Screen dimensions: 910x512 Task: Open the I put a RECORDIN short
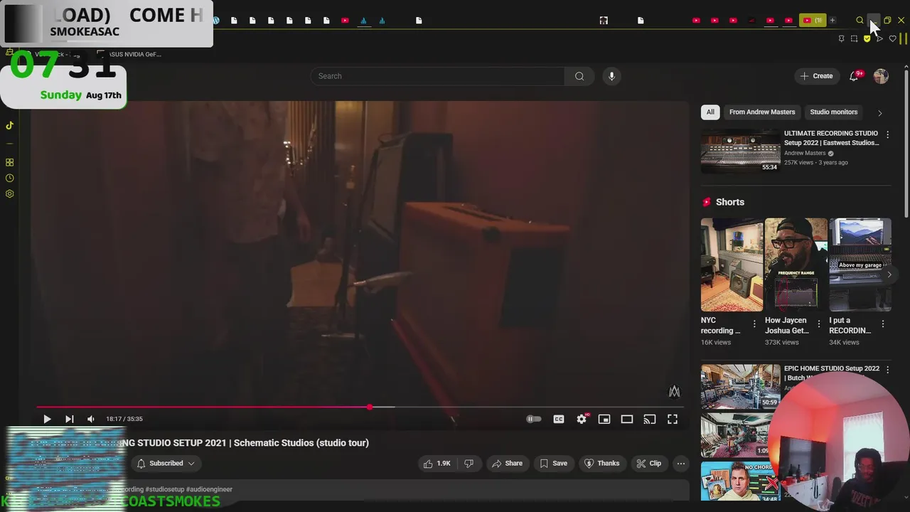pyautogui.click(x=860, y=265)
